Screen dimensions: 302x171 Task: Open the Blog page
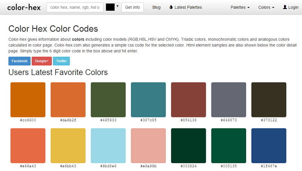[156, 7]
